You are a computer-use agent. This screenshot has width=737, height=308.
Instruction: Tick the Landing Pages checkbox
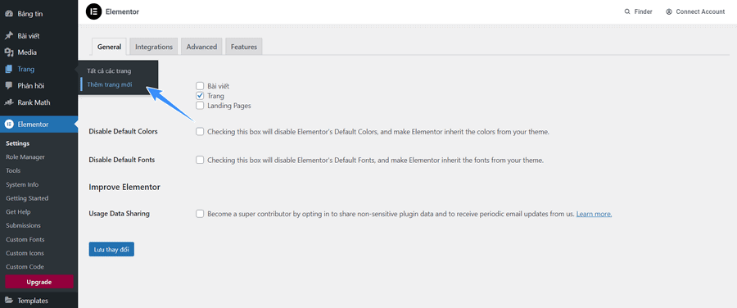tap(200, 106)
